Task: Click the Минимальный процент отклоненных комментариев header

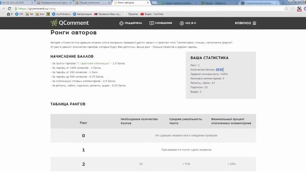Action: tap(231, 121)
